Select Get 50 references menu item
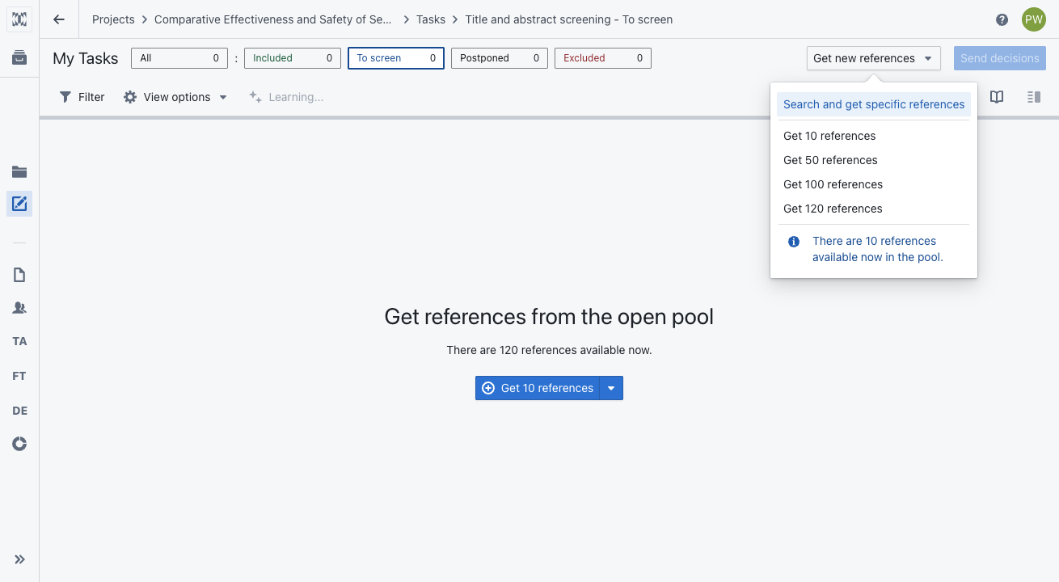Image resolution: width=1059 pixels, height=582 pixels. [830, 160]
